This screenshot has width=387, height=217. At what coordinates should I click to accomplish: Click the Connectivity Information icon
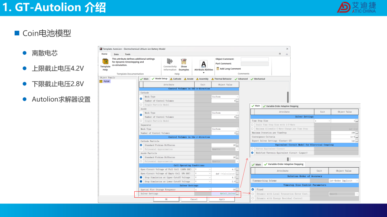click(170, 61)
